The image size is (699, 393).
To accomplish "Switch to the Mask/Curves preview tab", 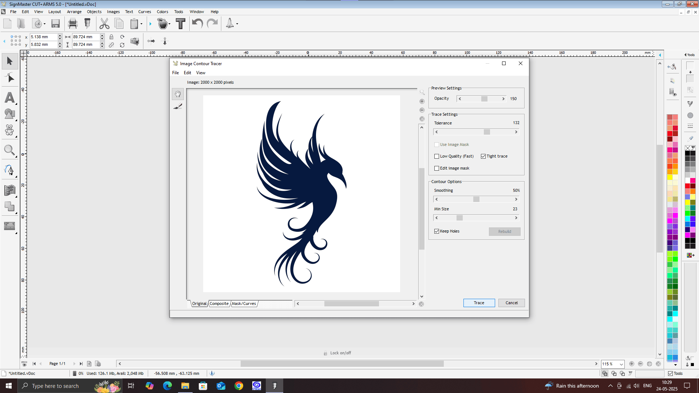I will (244, 304).
